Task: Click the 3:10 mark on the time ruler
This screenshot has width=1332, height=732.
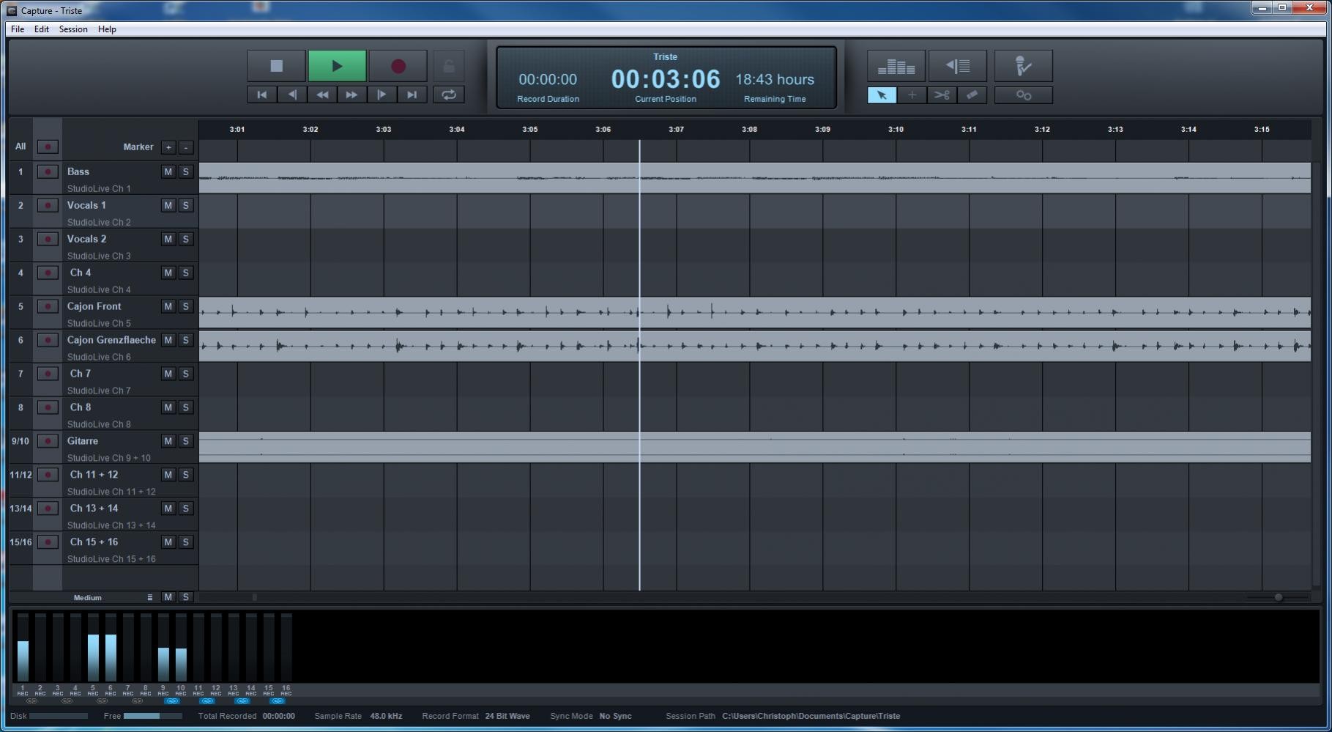Action: [896, 129]
